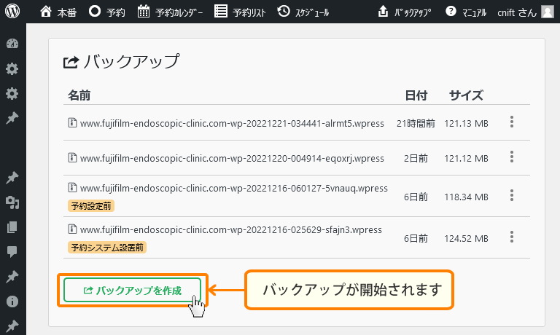Viewport: 560px width, 335px height.
Task: Click the pin icon between comments and info icons
Action: pyautogui.click(x=12, y=277)
